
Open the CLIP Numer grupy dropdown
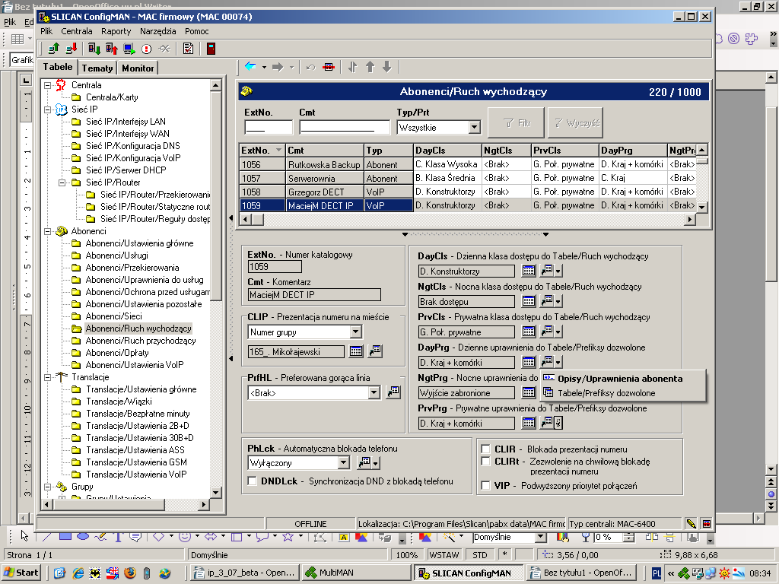(x=356, y=332)
